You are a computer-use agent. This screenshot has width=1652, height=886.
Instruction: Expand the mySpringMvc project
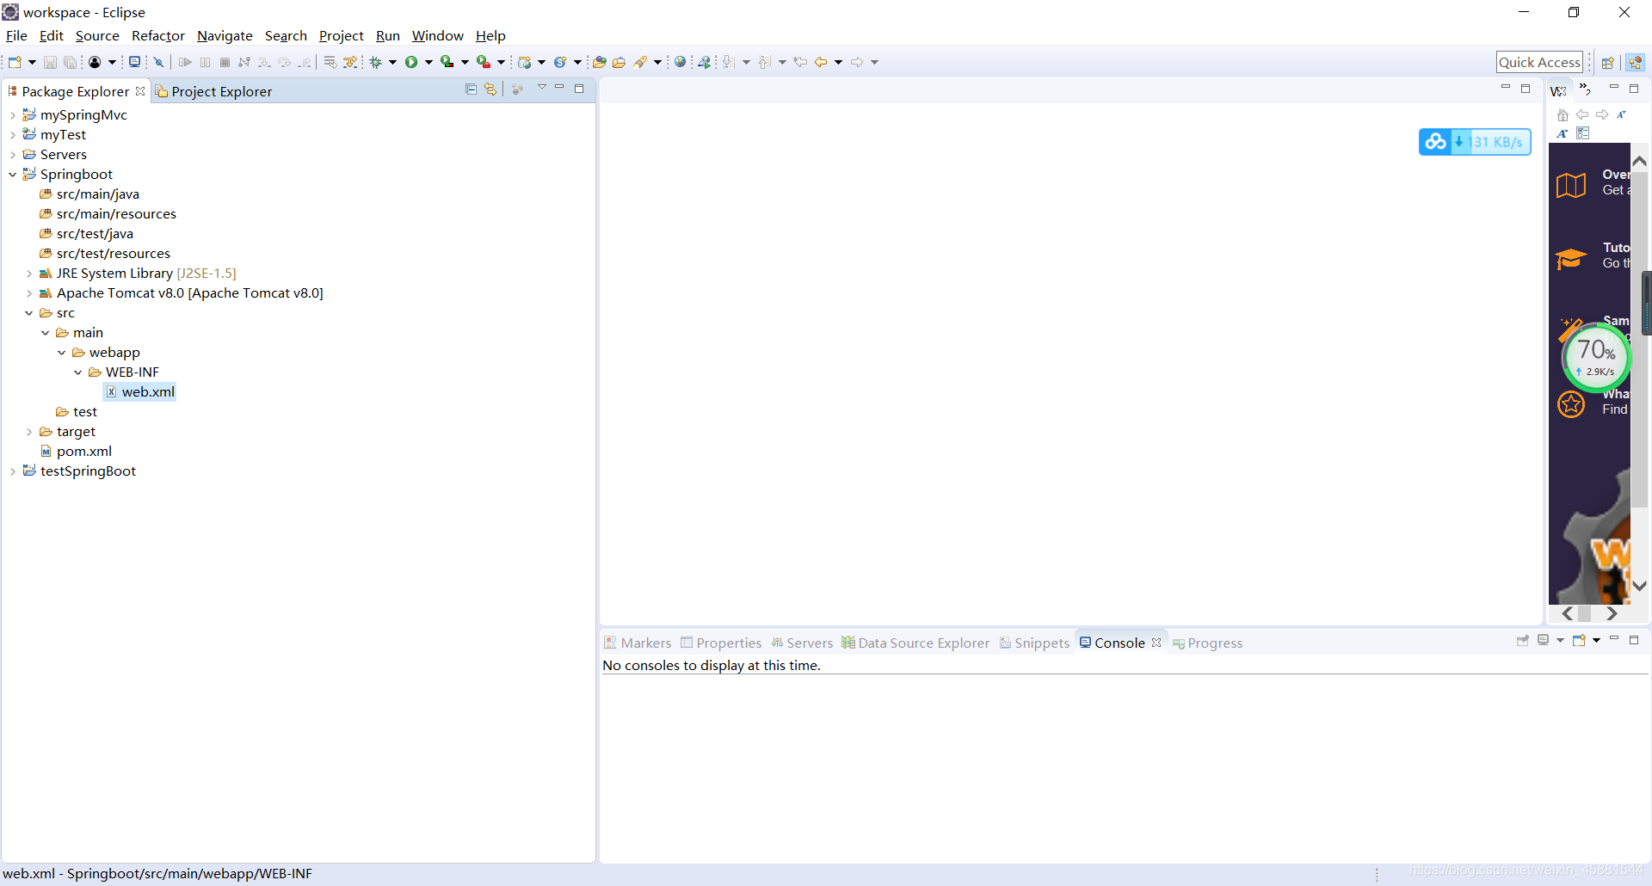click(13, 115)
